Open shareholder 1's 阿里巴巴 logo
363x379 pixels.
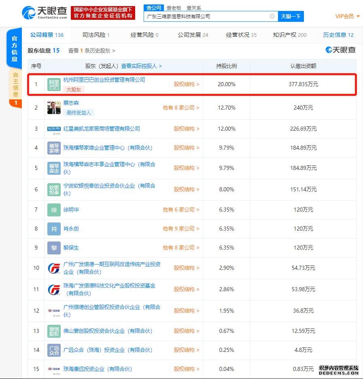[54, 85]
